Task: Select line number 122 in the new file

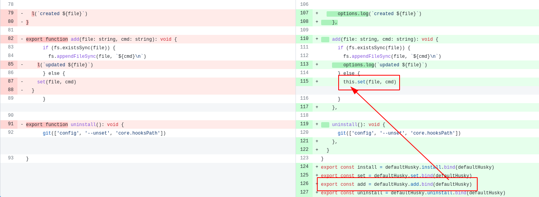Action: click(304, 150)
